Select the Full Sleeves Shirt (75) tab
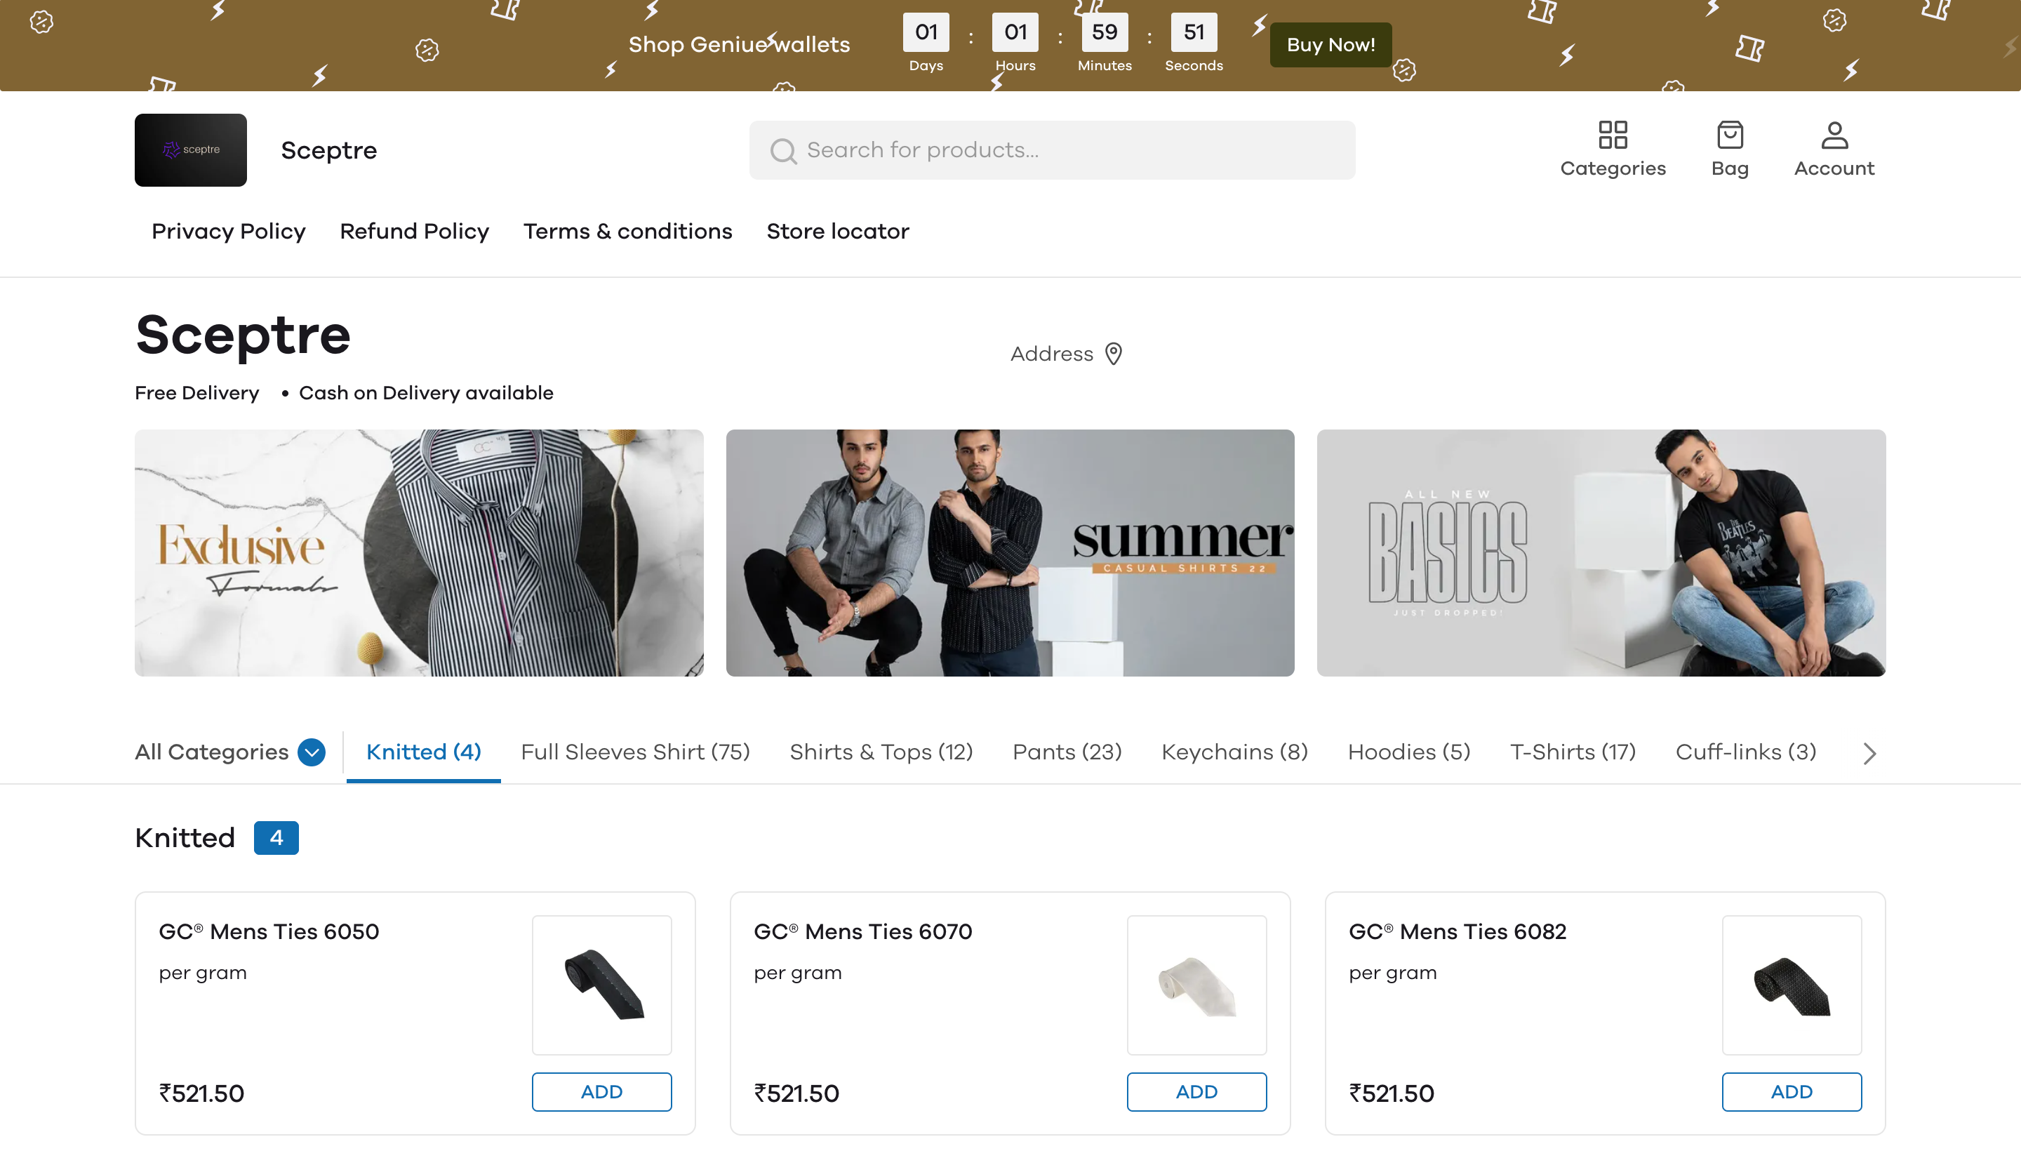This screenshot has width=2021, height=1151. click(x=636, y=752)
